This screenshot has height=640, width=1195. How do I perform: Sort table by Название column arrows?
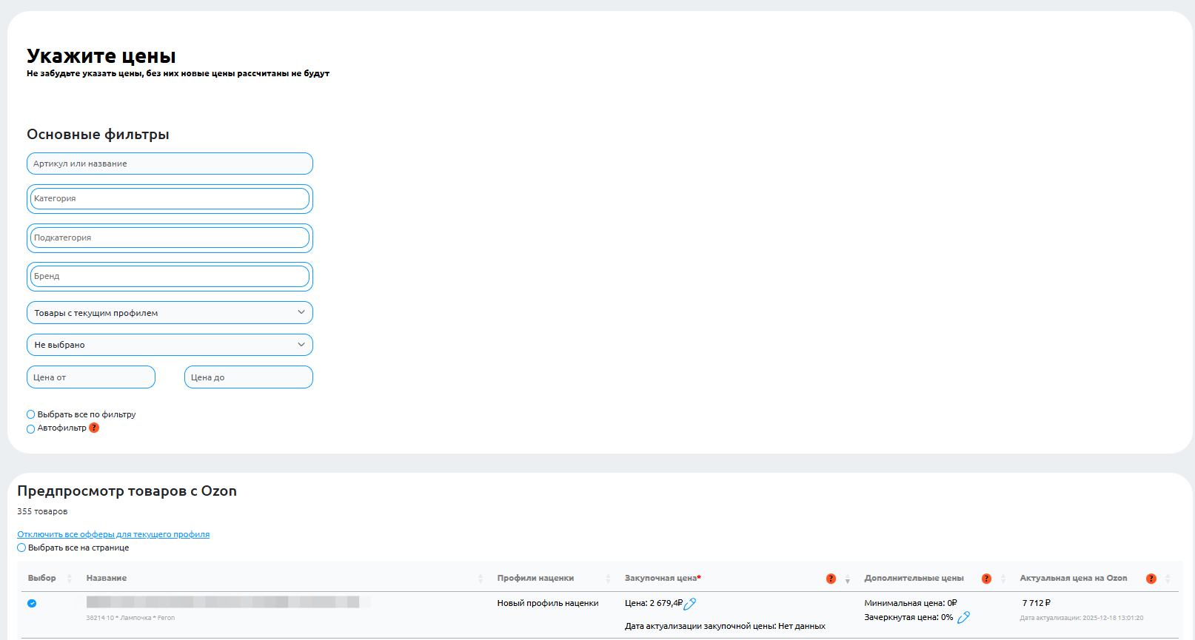point(481,579)
